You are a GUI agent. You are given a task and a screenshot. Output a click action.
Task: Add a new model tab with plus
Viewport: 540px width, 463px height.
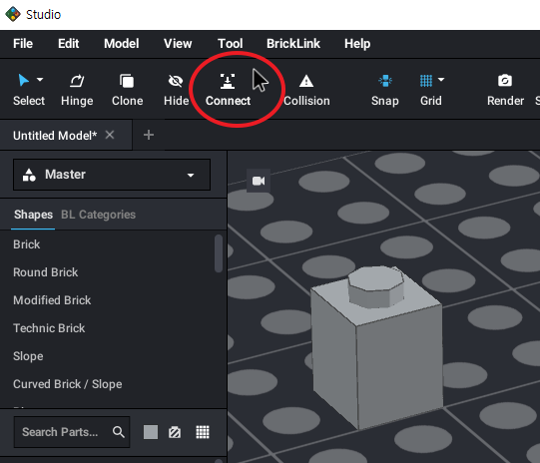click(149, 135)
